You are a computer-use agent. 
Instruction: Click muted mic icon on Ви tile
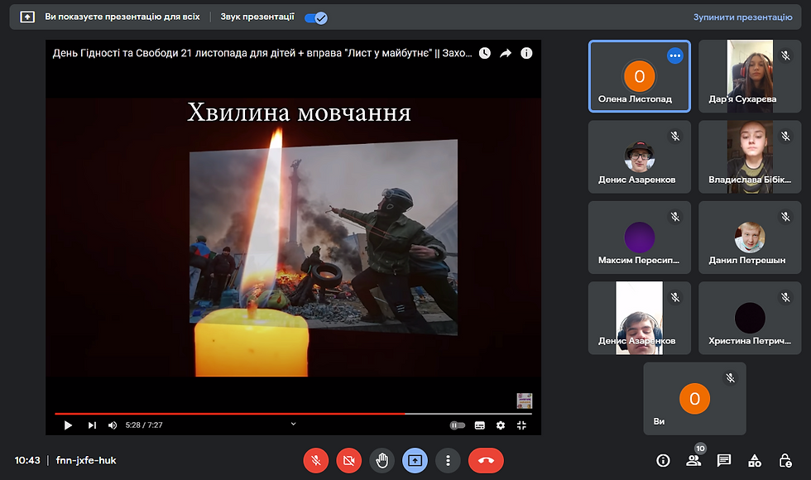730,378
